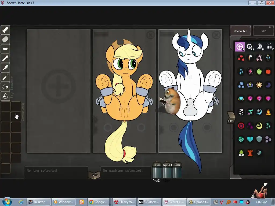Pick the hairbrush icon in the Toy Spawner

click(x=5, y=68)
